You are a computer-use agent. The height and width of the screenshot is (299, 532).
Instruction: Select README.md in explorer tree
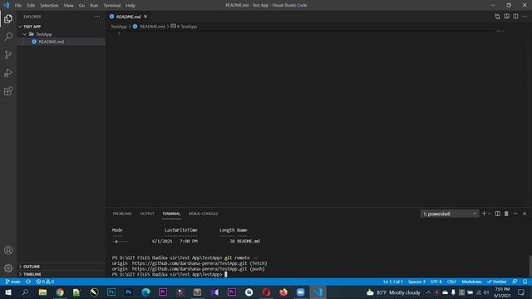tap(61, 42)
